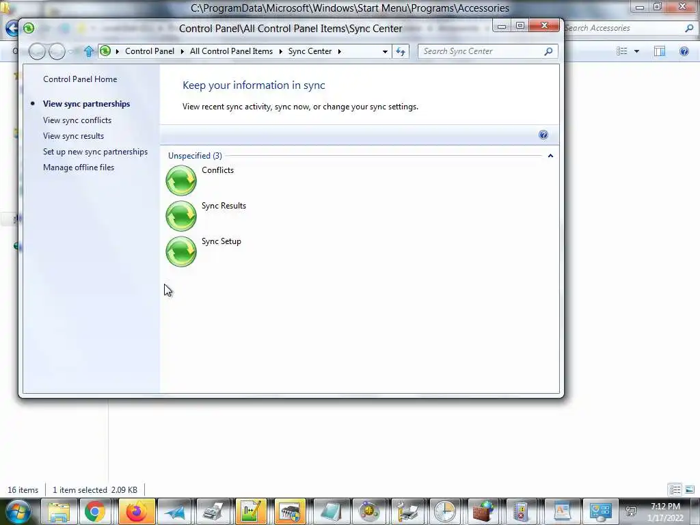Collapse the Unspecified (3) group
700x525 pixels.
(x=550, y=156)
